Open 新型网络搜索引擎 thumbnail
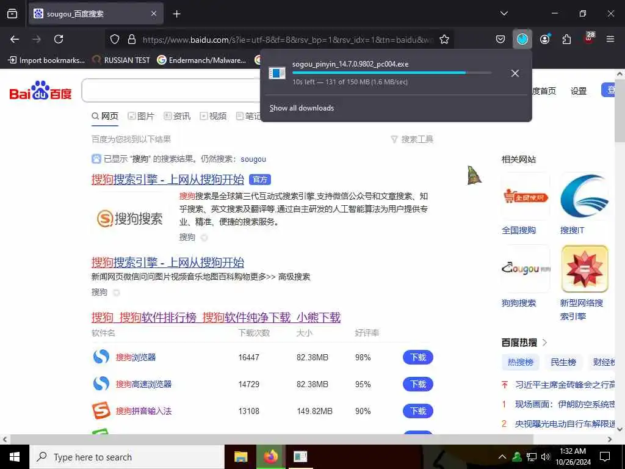This screenshot has width=625, height=469. point(584,269)
